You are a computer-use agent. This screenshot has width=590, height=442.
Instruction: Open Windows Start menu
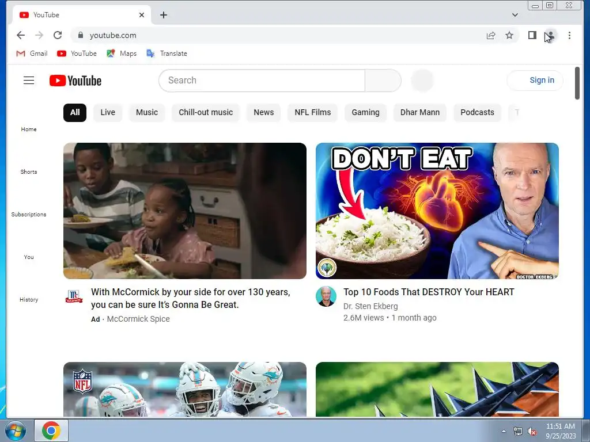pyautogui.click(x=16, y=430)
